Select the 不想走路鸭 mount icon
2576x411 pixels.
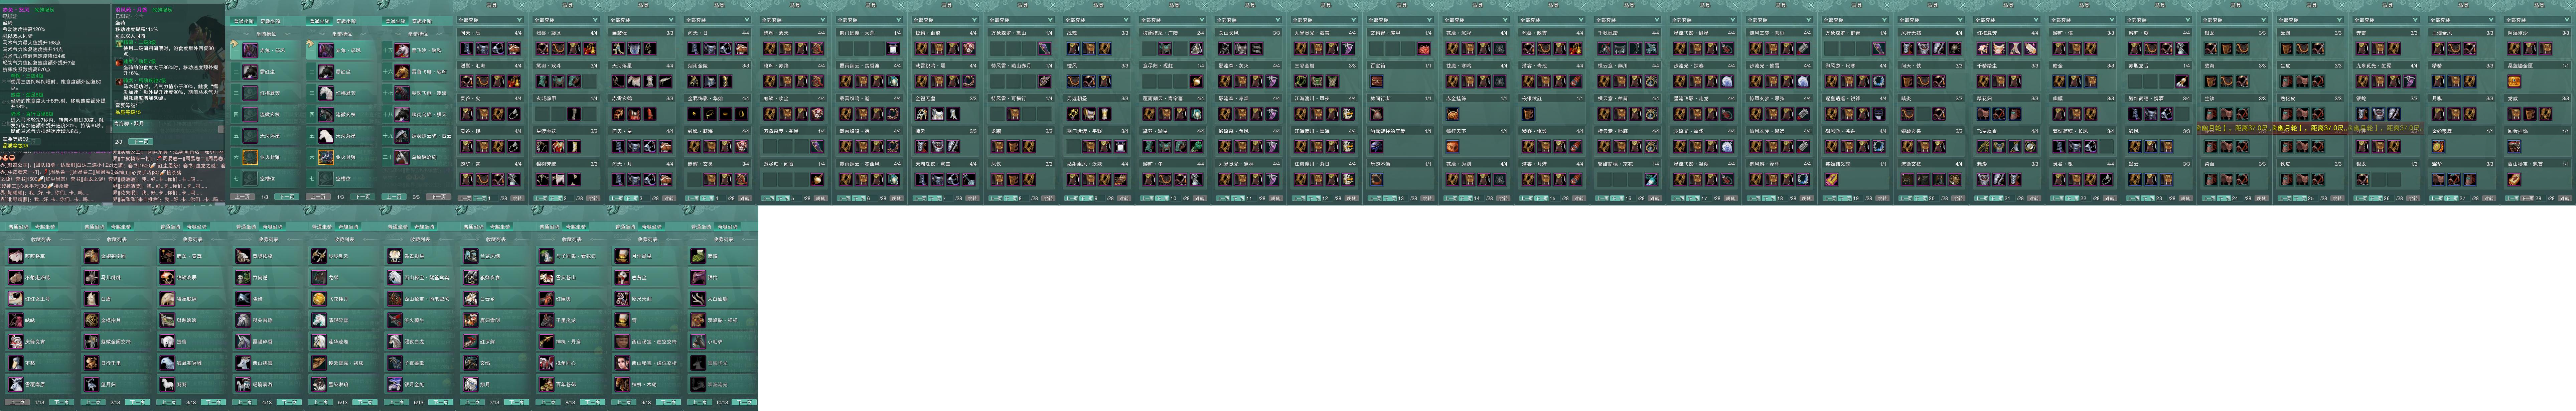click(16, 278)
